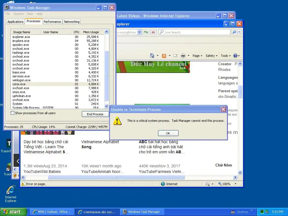
Task: Open the Print dropdown arrow
Action: tap(188, 55)
